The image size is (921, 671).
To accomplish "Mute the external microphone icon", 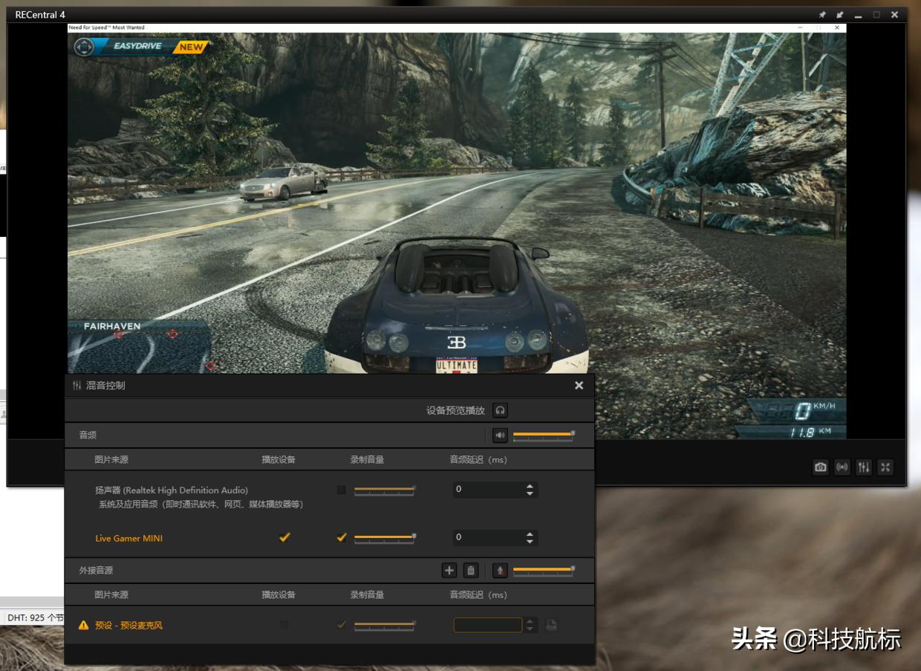I will click(x=500, y=571).
